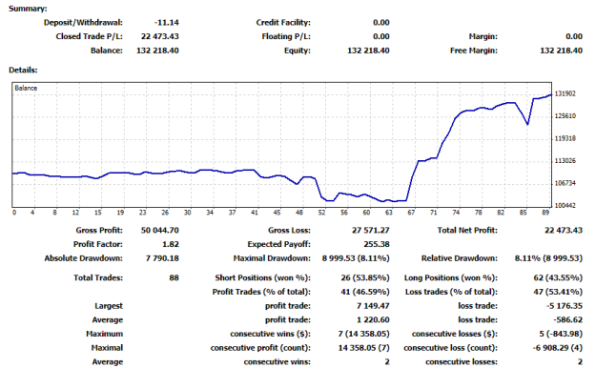This screenshot has width=596, height=368.
Task: Click Loss trades value 47 (53.41%)
Action: click(x=558, y=292)
